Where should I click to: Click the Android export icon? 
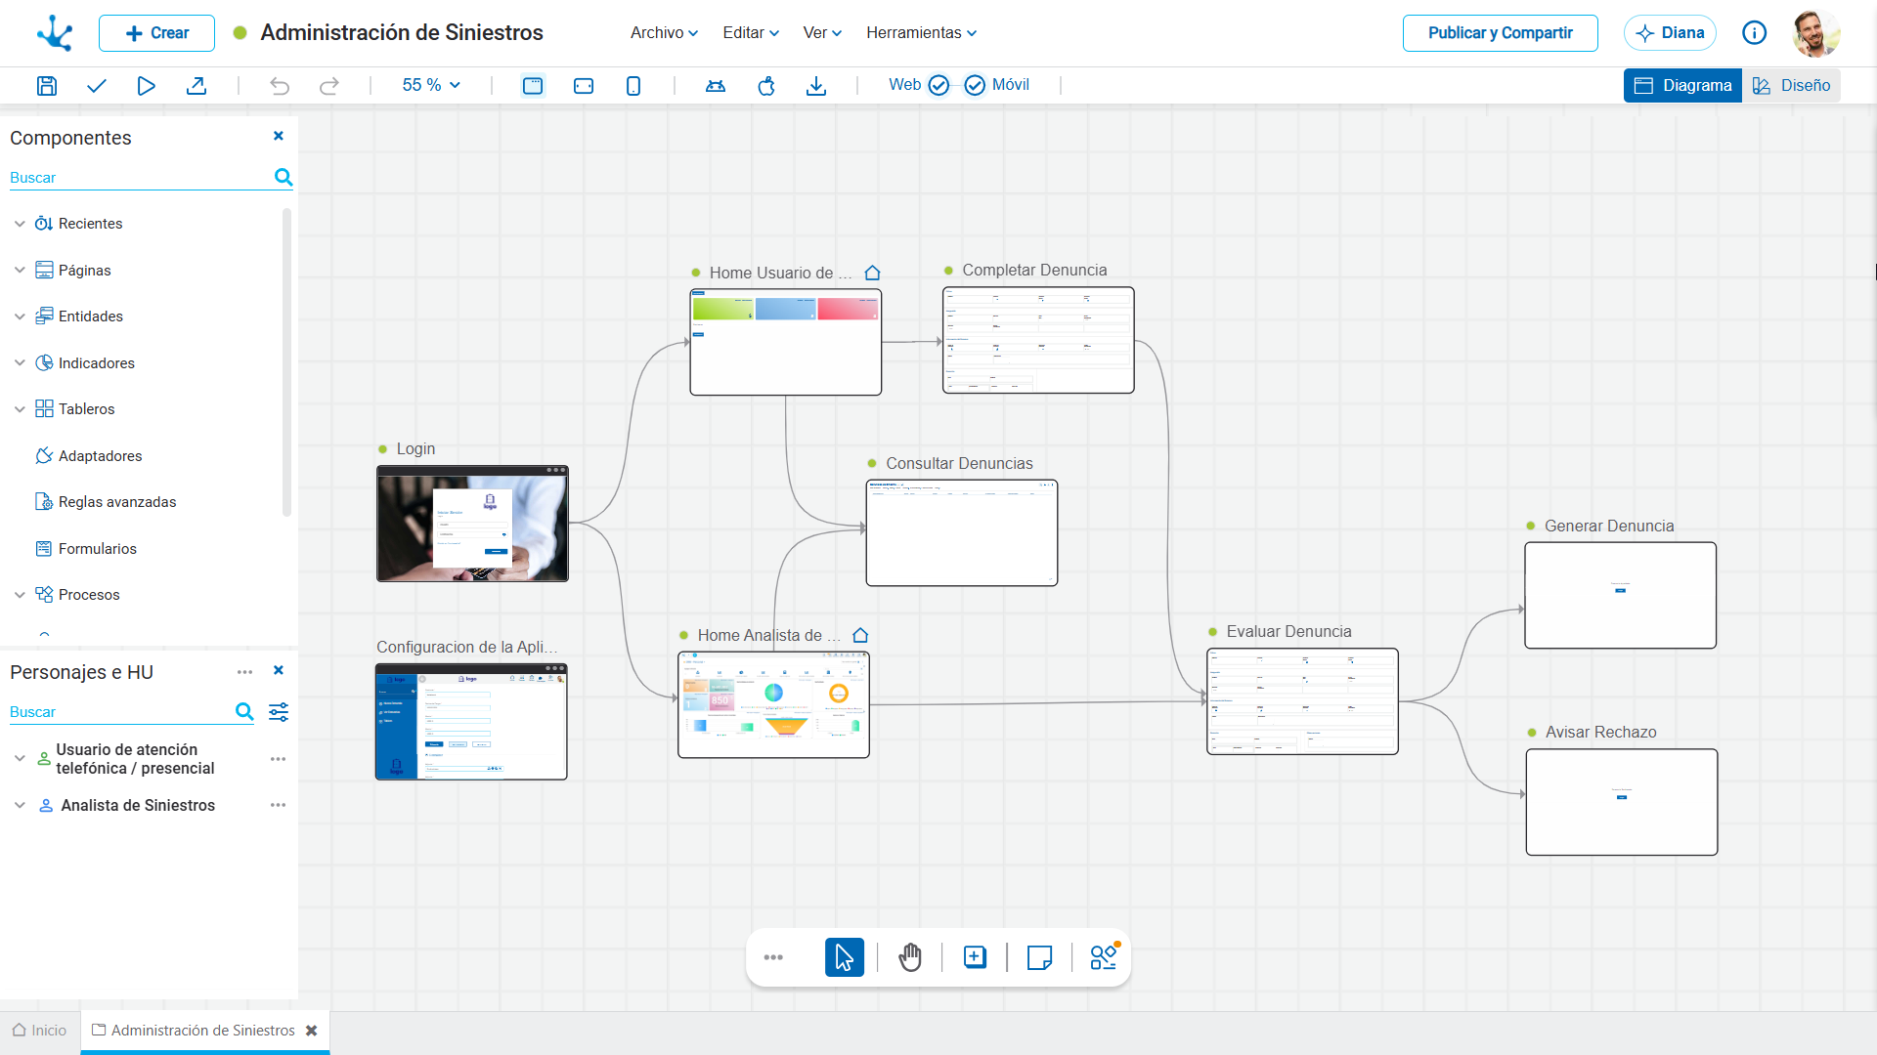(x=716, y=86)
